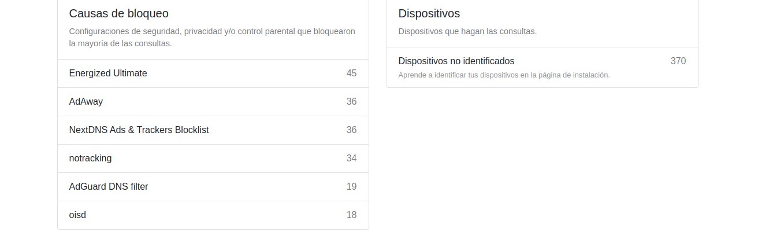This screenshot has height=236, width=758.
Task: Click the 36 count beside AdAway
Action: click(x=351, y=102)
